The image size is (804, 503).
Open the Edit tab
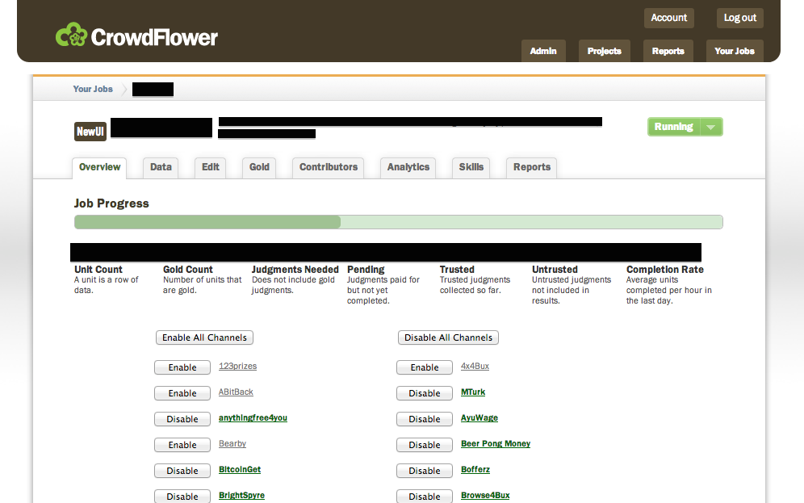click(x=210, y=168)
